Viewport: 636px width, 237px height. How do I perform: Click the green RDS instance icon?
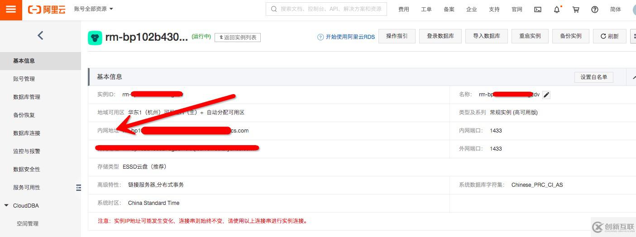(95, 38)
